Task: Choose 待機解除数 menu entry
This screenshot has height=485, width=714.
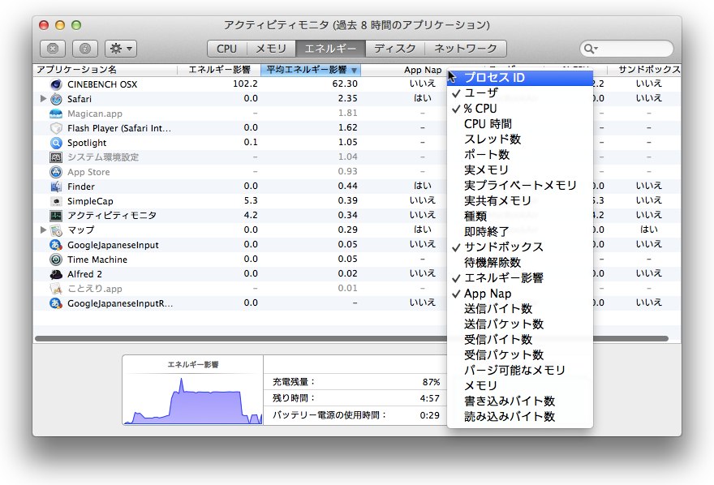Action: 520,263
